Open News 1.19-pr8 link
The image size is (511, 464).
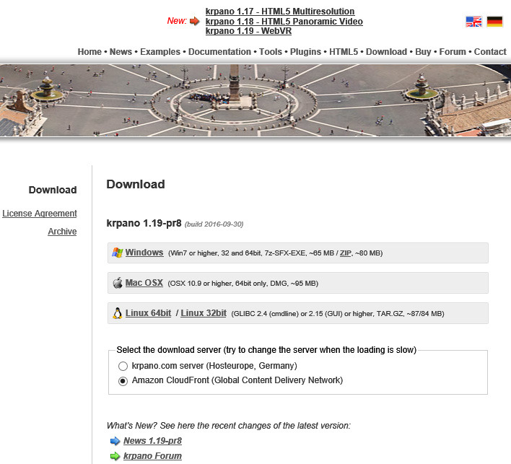click(152, 441)
